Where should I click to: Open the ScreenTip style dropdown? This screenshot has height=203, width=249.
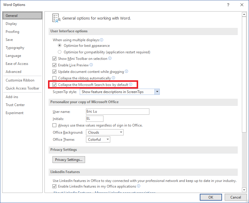click(x=120, y=92)
